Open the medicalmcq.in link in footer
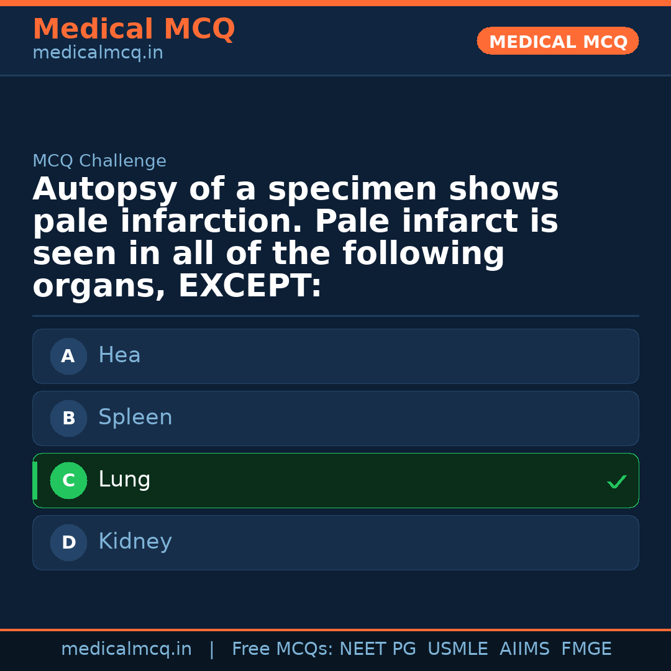This screenshot has height=671, width=671. click(126, 649)
